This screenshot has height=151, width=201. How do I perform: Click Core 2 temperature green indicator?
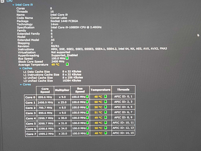106,107
